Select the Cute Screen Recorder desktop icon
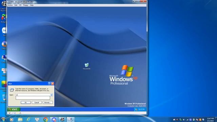This screenshot has width=217, height=122. point(3,6)
